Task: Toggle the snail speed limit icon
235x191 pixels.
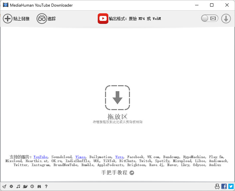Action: click(25, 186)
